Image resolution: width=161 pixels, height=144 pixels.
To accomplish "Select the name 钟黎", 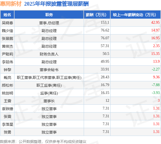I will point(8,70).
